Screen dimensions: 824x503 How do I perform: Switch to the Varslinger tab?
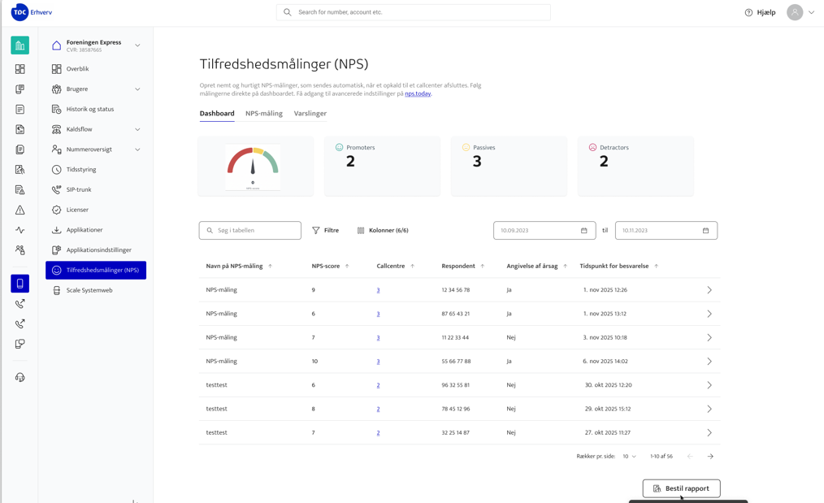pos(310,114)
